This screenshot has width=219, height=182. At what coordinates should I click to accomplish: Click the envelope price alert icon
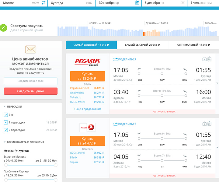click(x=31, y=49)
